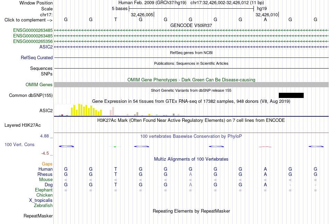The width and height of the screenshot is (329, 224).
Task: Open the OMIM Genes track label
Action: 39,84
